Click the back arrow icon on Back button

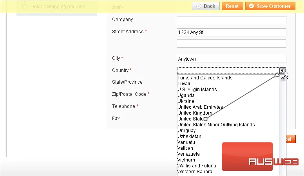[x=199, y=6]
